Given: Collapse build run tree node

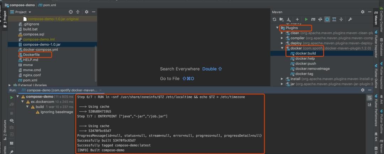Looking at the screenshot, I should [27, 107].
